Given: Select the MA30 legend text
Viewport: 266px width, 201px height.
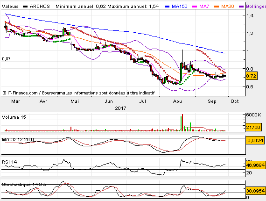Looking at the screenshot, I should [x=228, y=7].
